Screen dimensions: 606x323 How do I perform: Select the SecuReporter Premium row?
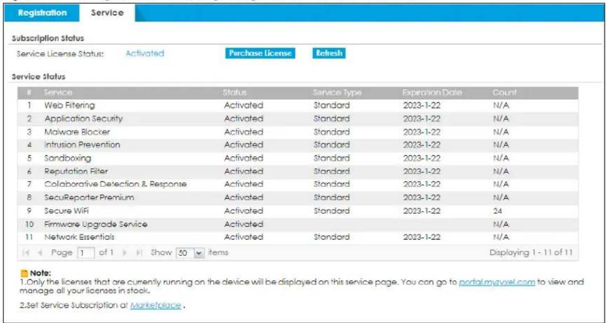pyautogui.click(x=298, y=197)
